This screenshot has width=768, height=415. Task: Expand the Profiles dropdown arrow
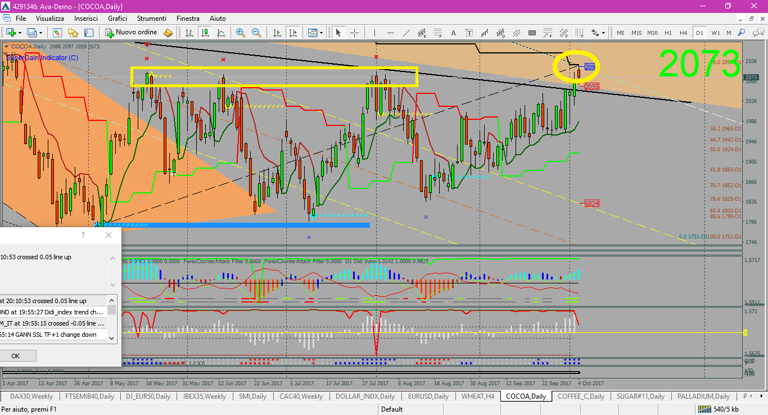pos(40,33)
